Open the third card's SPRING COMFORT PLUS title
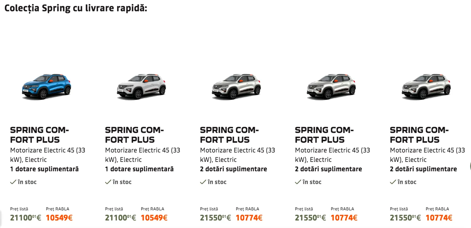471x228 pixels. 229,135
